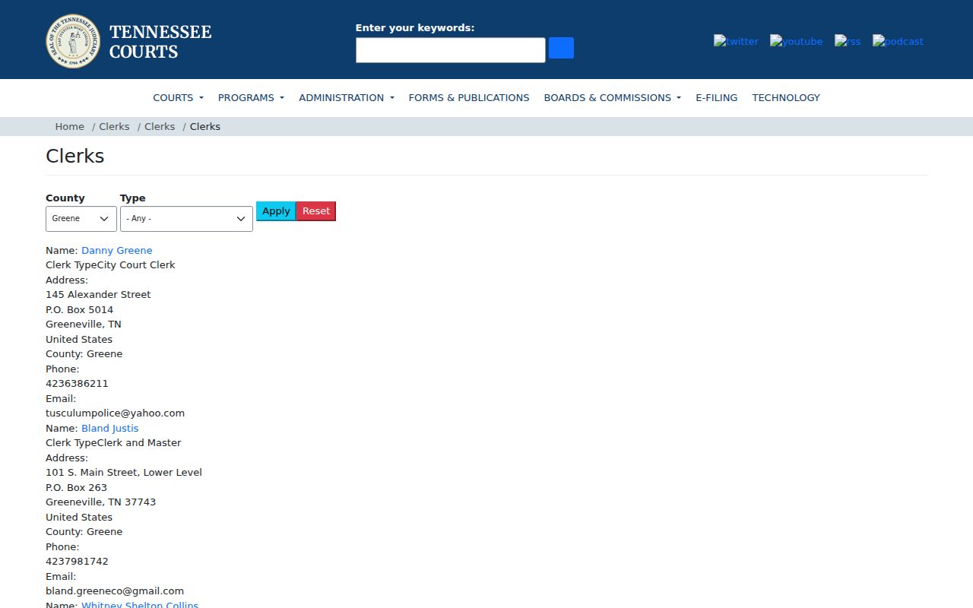Go to Home via breadcrumb
Image resolution: width=973 pixels, height=608 pixels.
69,126
